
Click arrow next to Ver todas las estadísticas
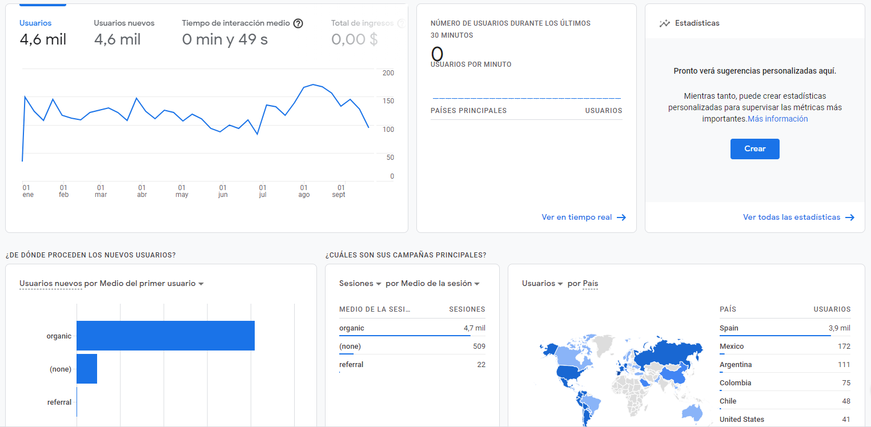point(850,217)
